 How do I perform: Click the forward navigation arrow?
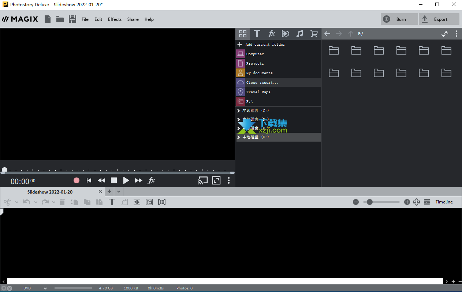click(339, 34)
